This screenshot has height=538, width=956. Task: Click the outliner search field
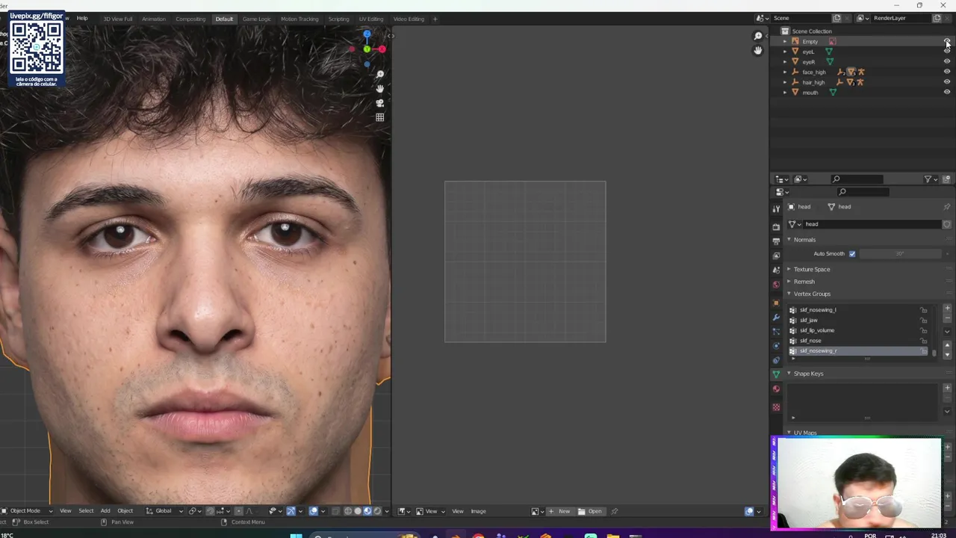(x=857, y=179)
